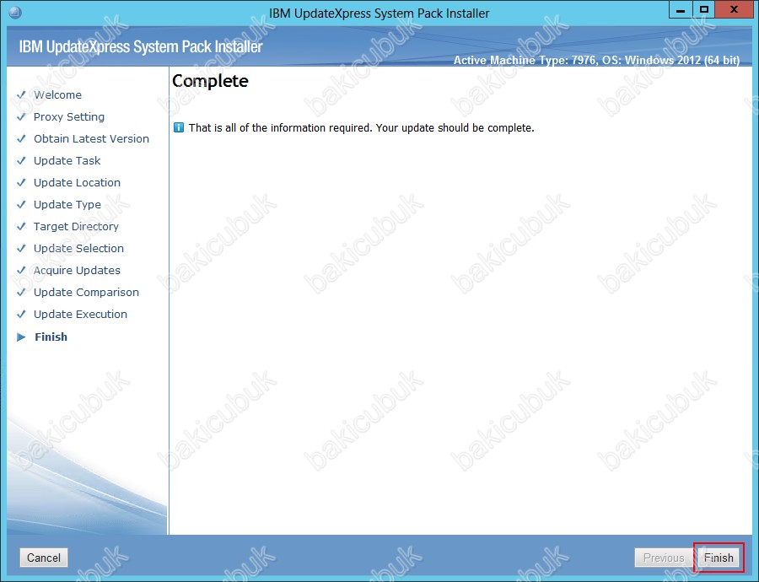Select the Obtain Latest Version step
The width and height of the screenshot is (759, 582).
pyautogui.click(x=91, y=138)
